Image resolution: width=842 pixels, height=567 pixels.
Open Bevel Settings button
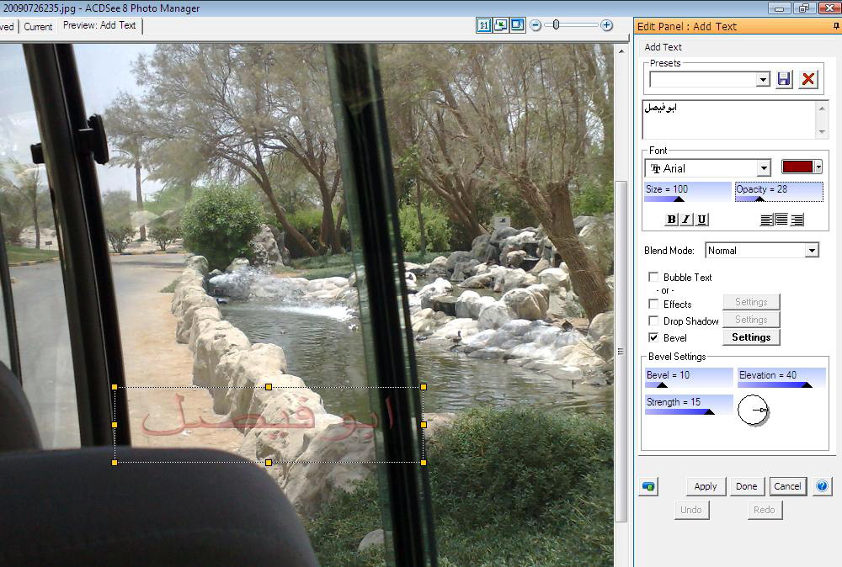[751, 336]
